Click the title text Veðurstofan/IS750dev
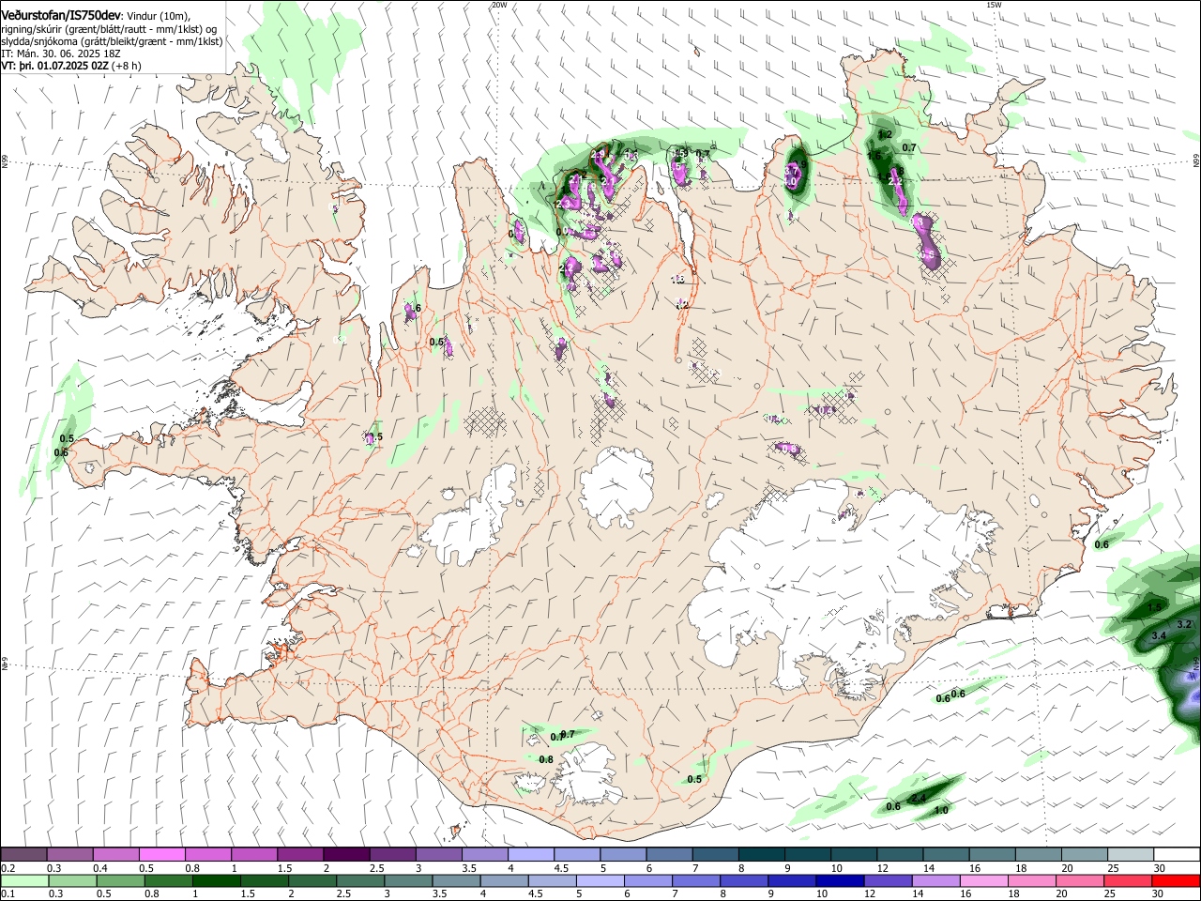Image resolution: width=1201 pixels, height=901 pixels. [x=60, y=16]
